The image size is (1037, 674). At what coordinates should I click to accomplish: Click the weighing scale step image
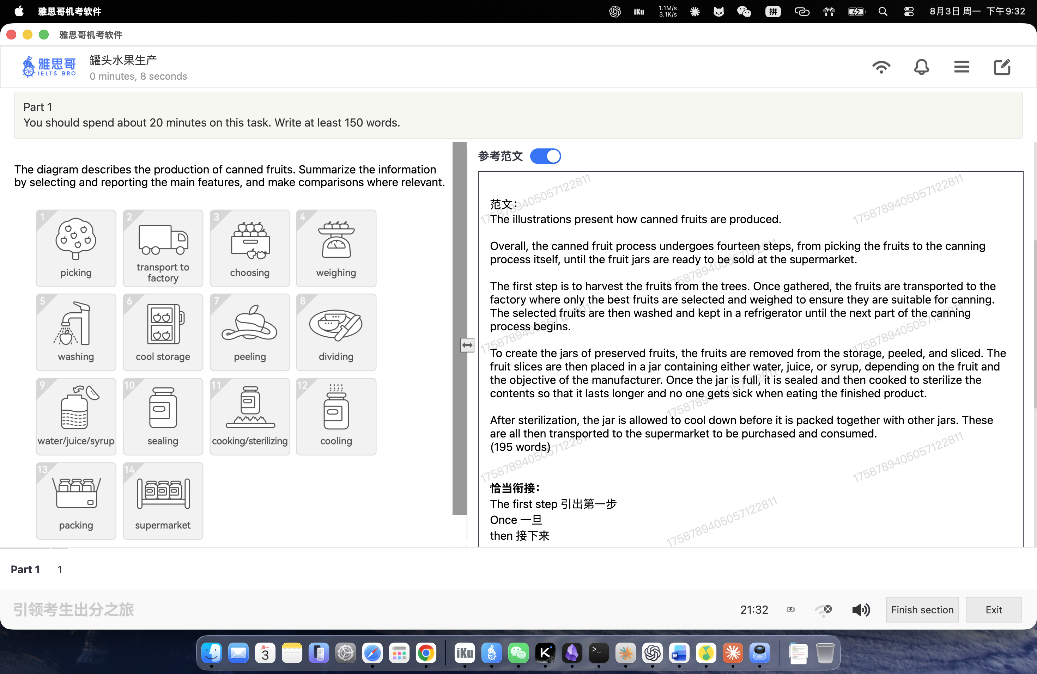coord(336,248)
